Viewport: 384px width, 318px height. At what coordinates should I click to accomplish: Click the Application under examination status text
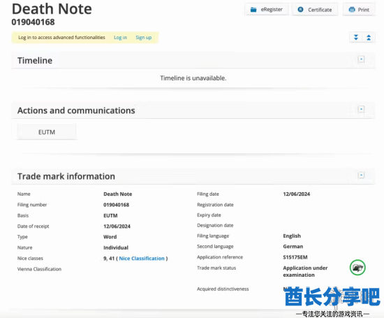[305, 271]
